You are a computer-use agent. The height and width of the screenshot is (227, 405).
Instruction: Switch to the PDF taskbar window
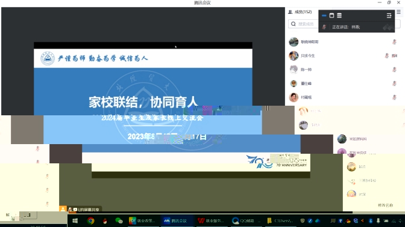tap(142, 220)
